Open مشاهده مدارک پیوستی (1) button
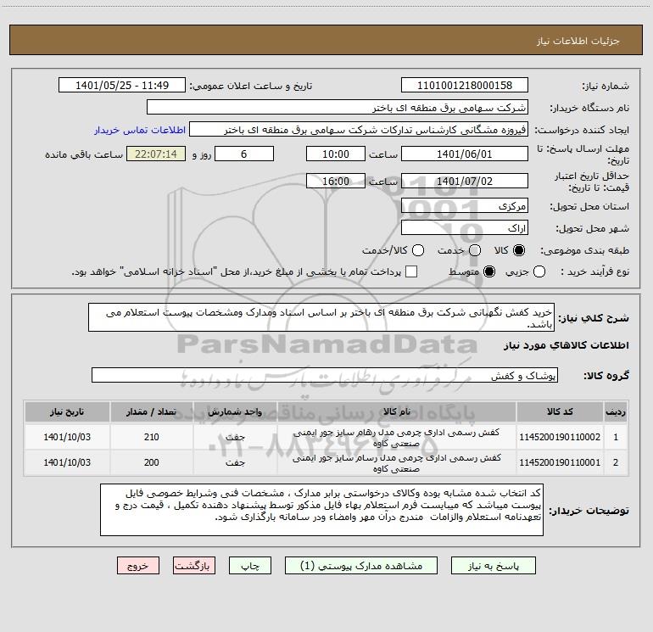The image size is (653, 632). pyautogui.click(x=361, y=566)
